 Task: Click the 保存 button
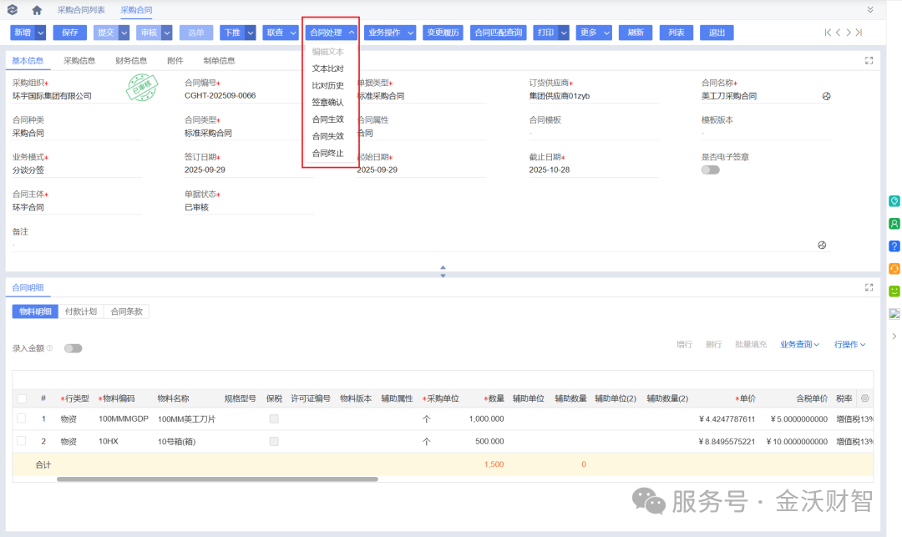tap(69, 33)
